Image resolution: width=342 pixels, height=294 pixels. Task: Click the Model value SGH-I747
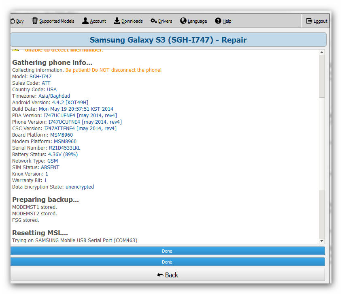coord(40,77)
